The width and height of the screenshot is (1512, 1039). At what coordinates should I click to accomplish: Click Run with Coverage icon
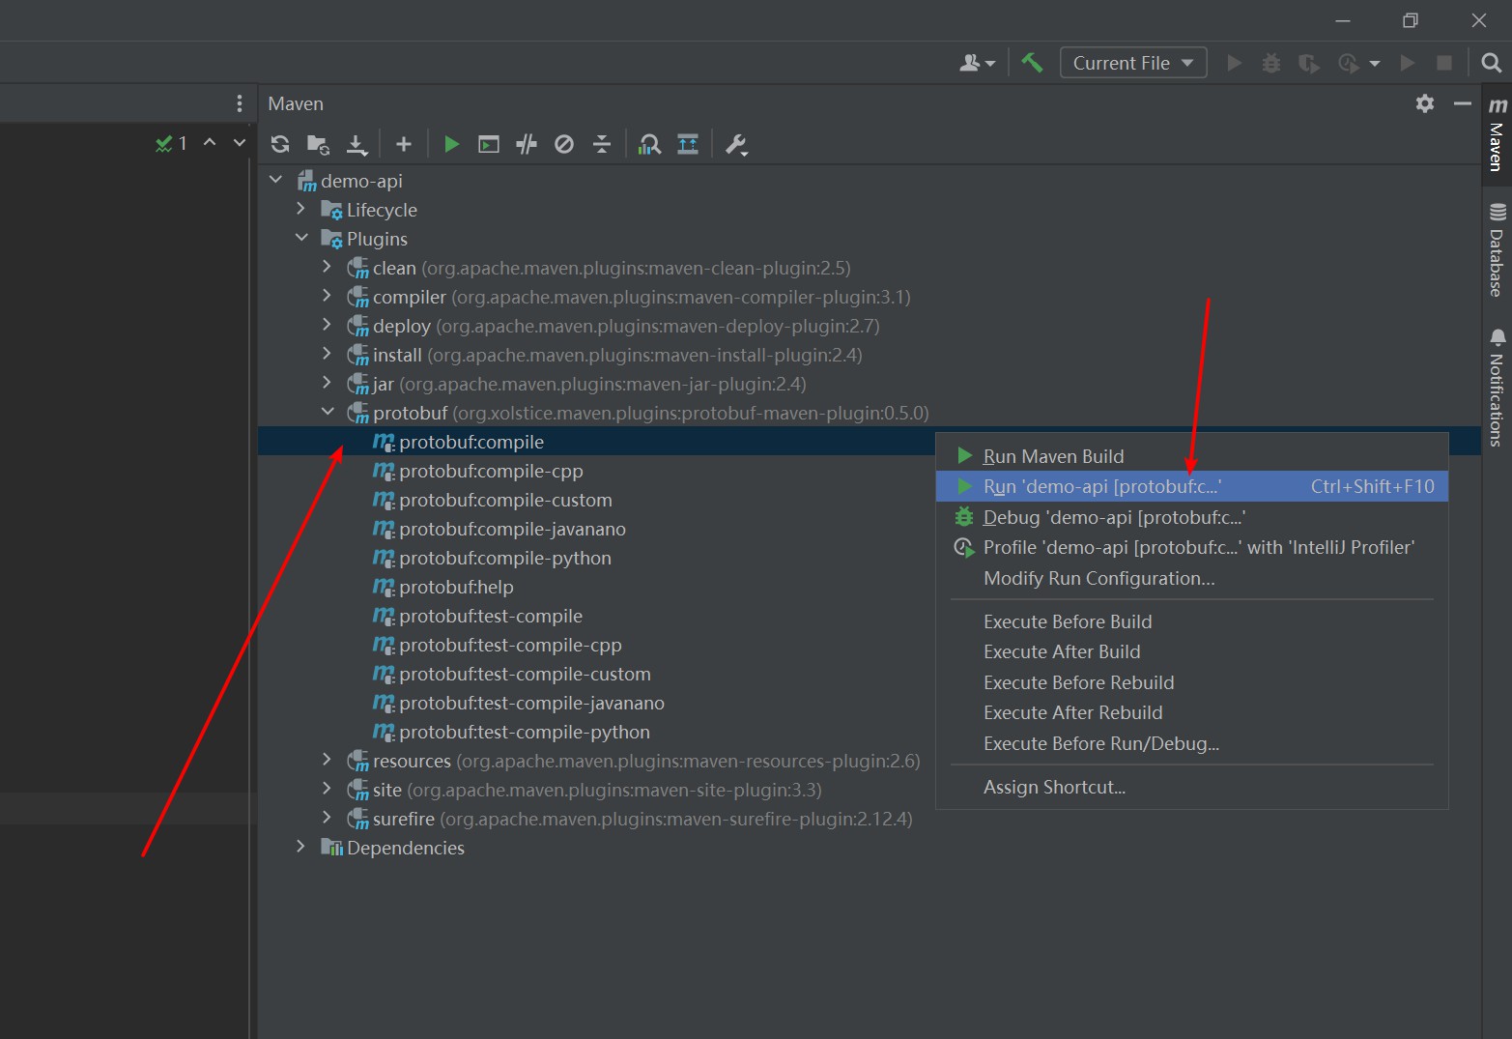[x=1309, y=63]
